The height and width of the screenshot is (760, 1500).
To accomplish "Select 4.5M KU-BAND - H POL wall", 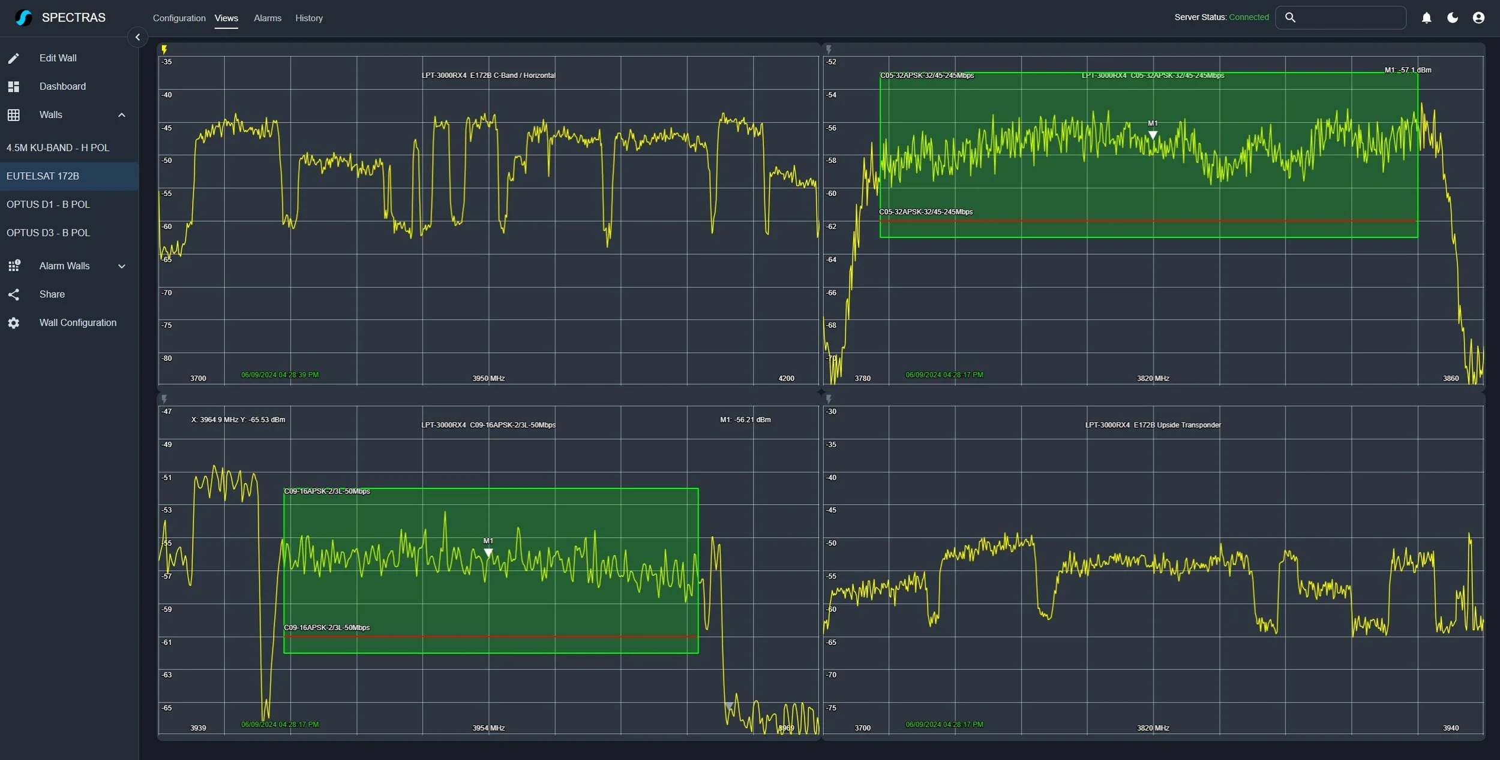I will [x=69, y=147].
